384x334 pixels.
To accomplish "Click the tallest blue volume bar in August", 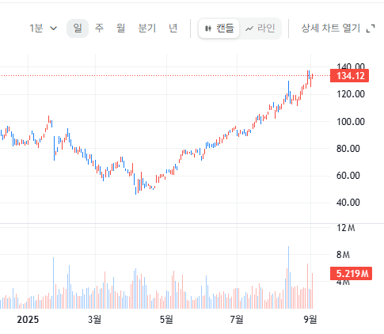I will [x=288, y=277].
